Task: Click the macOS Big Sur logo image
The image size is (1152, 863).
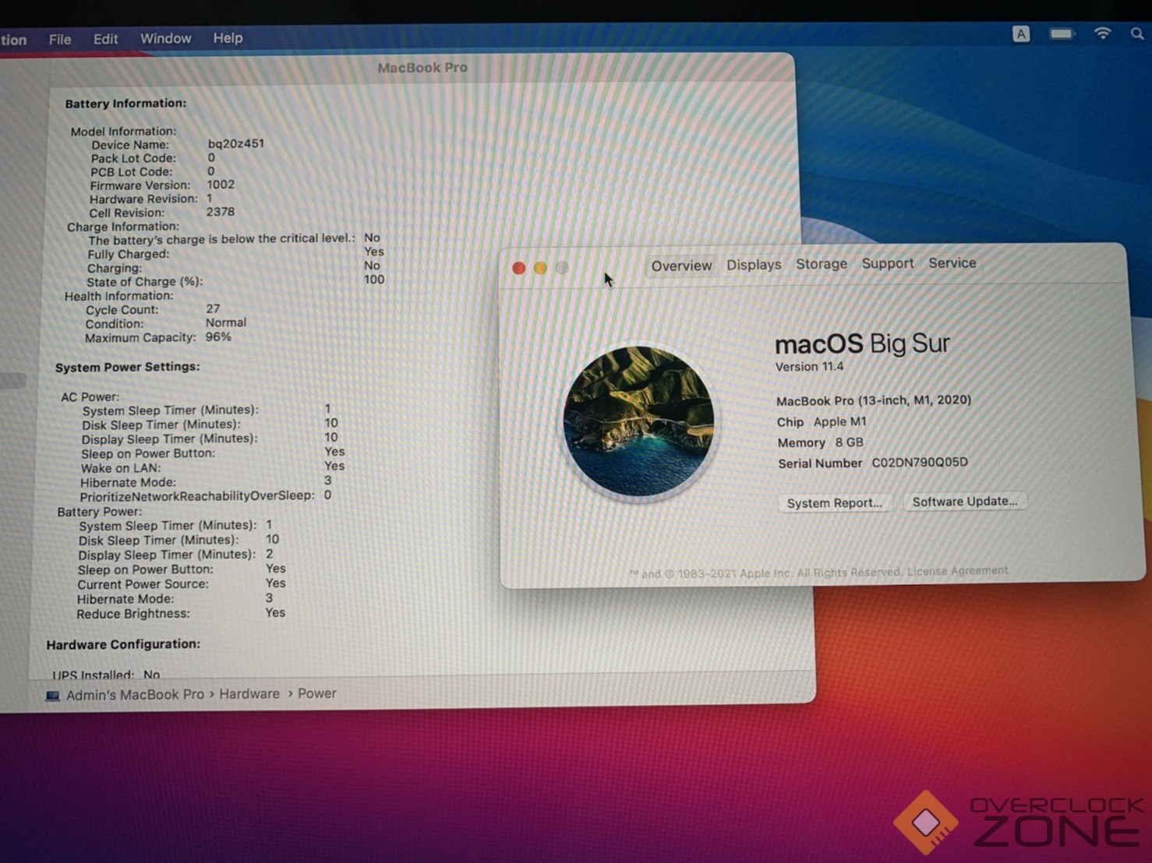Action: tap(638, 421)
